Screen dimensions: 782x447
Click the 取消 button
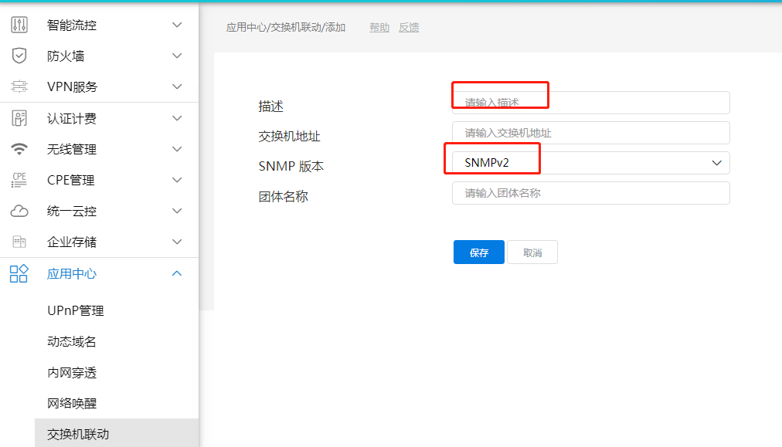click(532, 252)
